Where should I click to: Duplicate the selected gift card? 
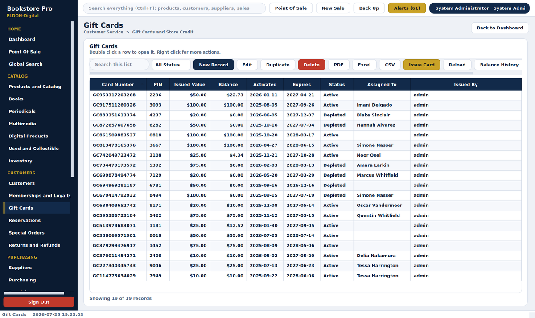pos(278,65)
